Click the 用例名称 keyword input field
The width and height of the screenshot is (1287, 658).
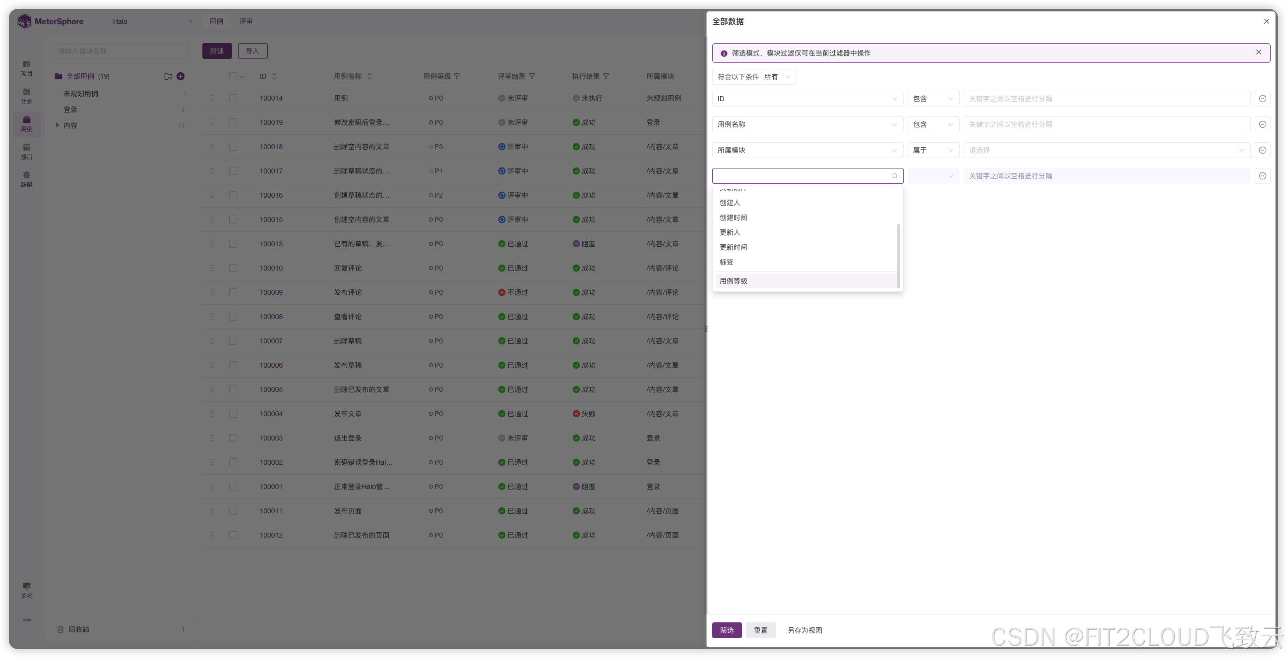pyautogui.click(x=1106, y=124)
